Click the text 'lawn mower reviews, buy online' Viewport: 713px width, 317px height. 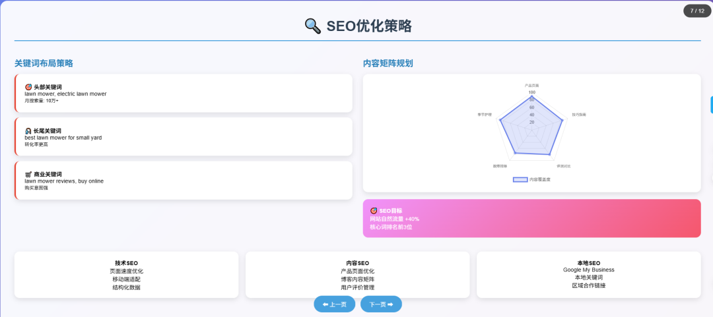[x=64, y=181]
